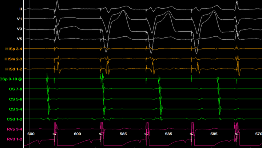Select the V1 channel label
This screenshot has width=262, height=148.
pyautogui.click(x=20, y=19)
